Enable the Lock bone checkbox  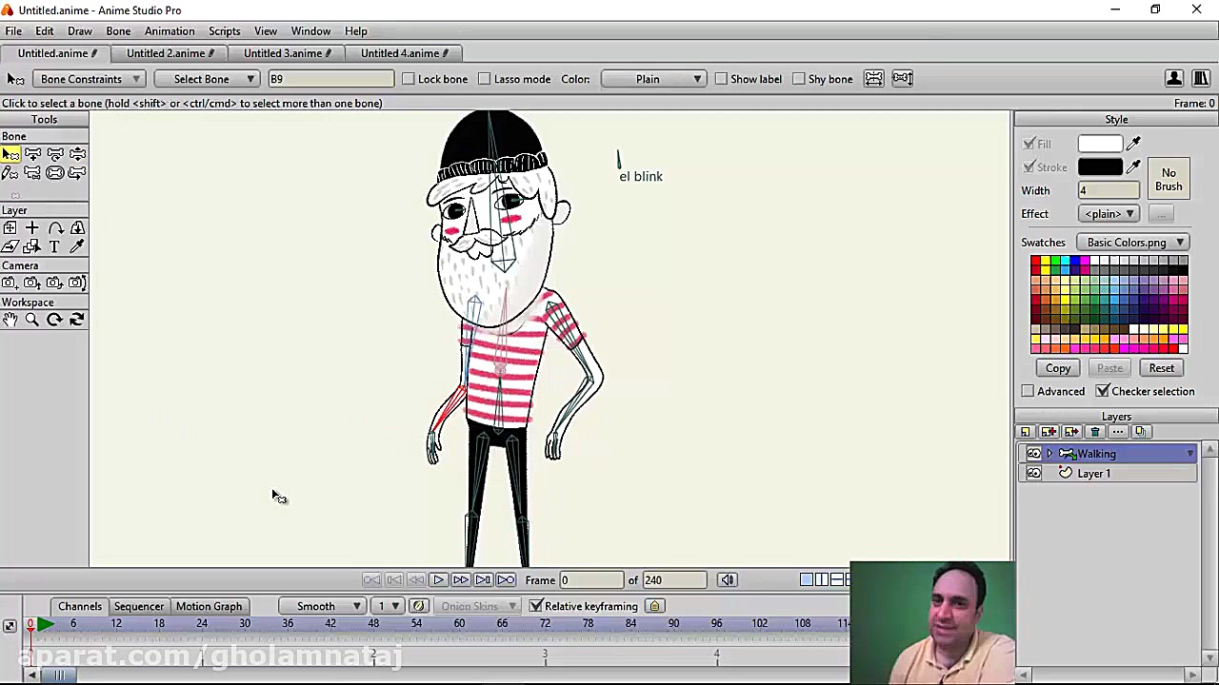409,79
